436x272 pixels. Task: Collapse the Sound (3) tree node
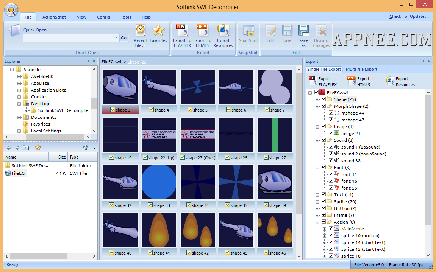tap(317, 140)
